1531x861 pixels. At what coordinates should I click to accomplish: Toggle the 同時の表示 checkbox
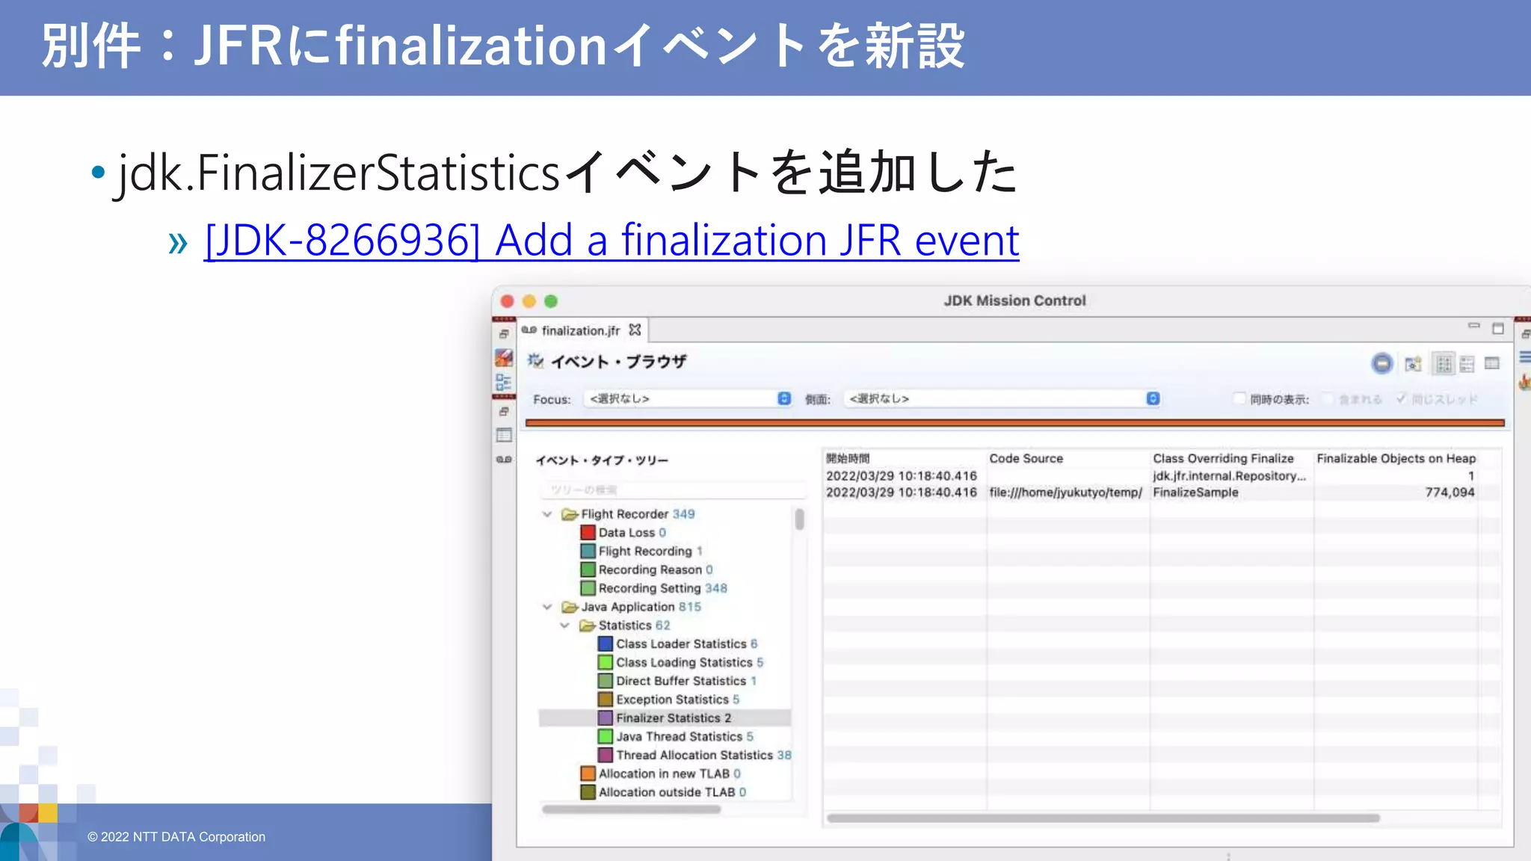click(1239, 398)
